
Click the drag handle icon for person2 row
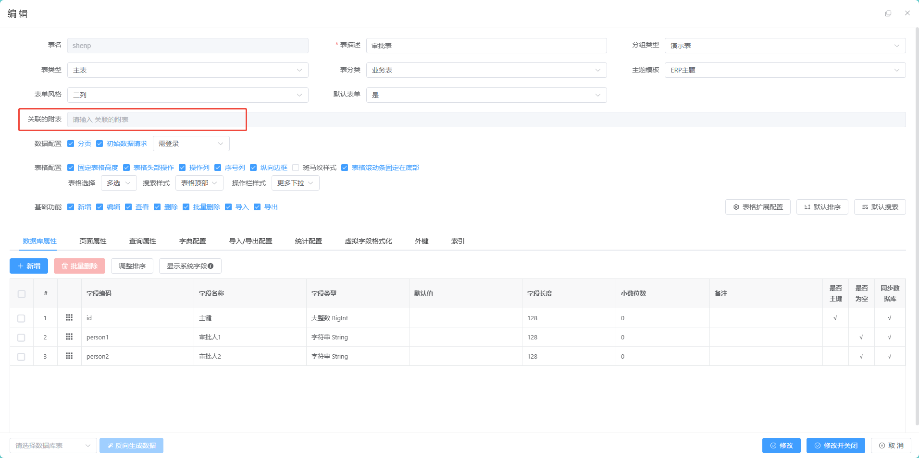click(69, 356)
